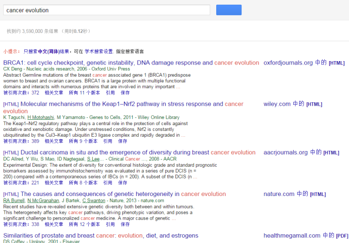Image resolution: width=349 pixels, height=243 pixels.
Task: Open 相关文章 for Keap1–Nrf2 article
Action: point(54,141)
